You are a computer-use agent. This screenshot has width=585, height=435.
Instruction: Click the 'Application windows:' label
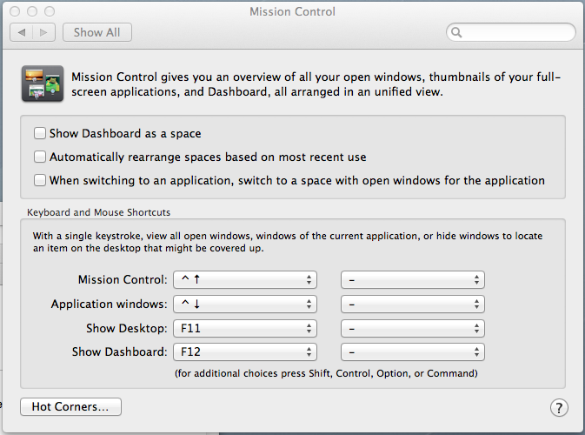pyautogui.click(x=109, y=304)
